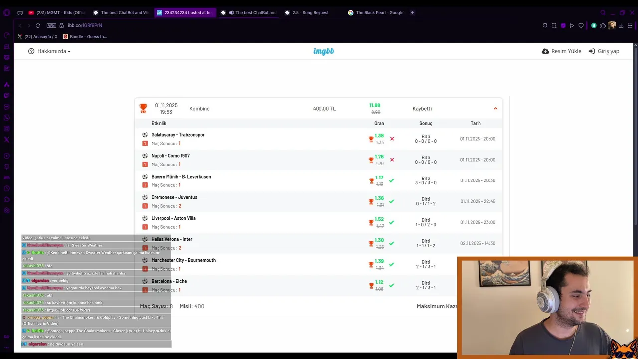The image size is (638, 359).
Task: Collapse the coupon with red chevron
Action: click(495, 109)
